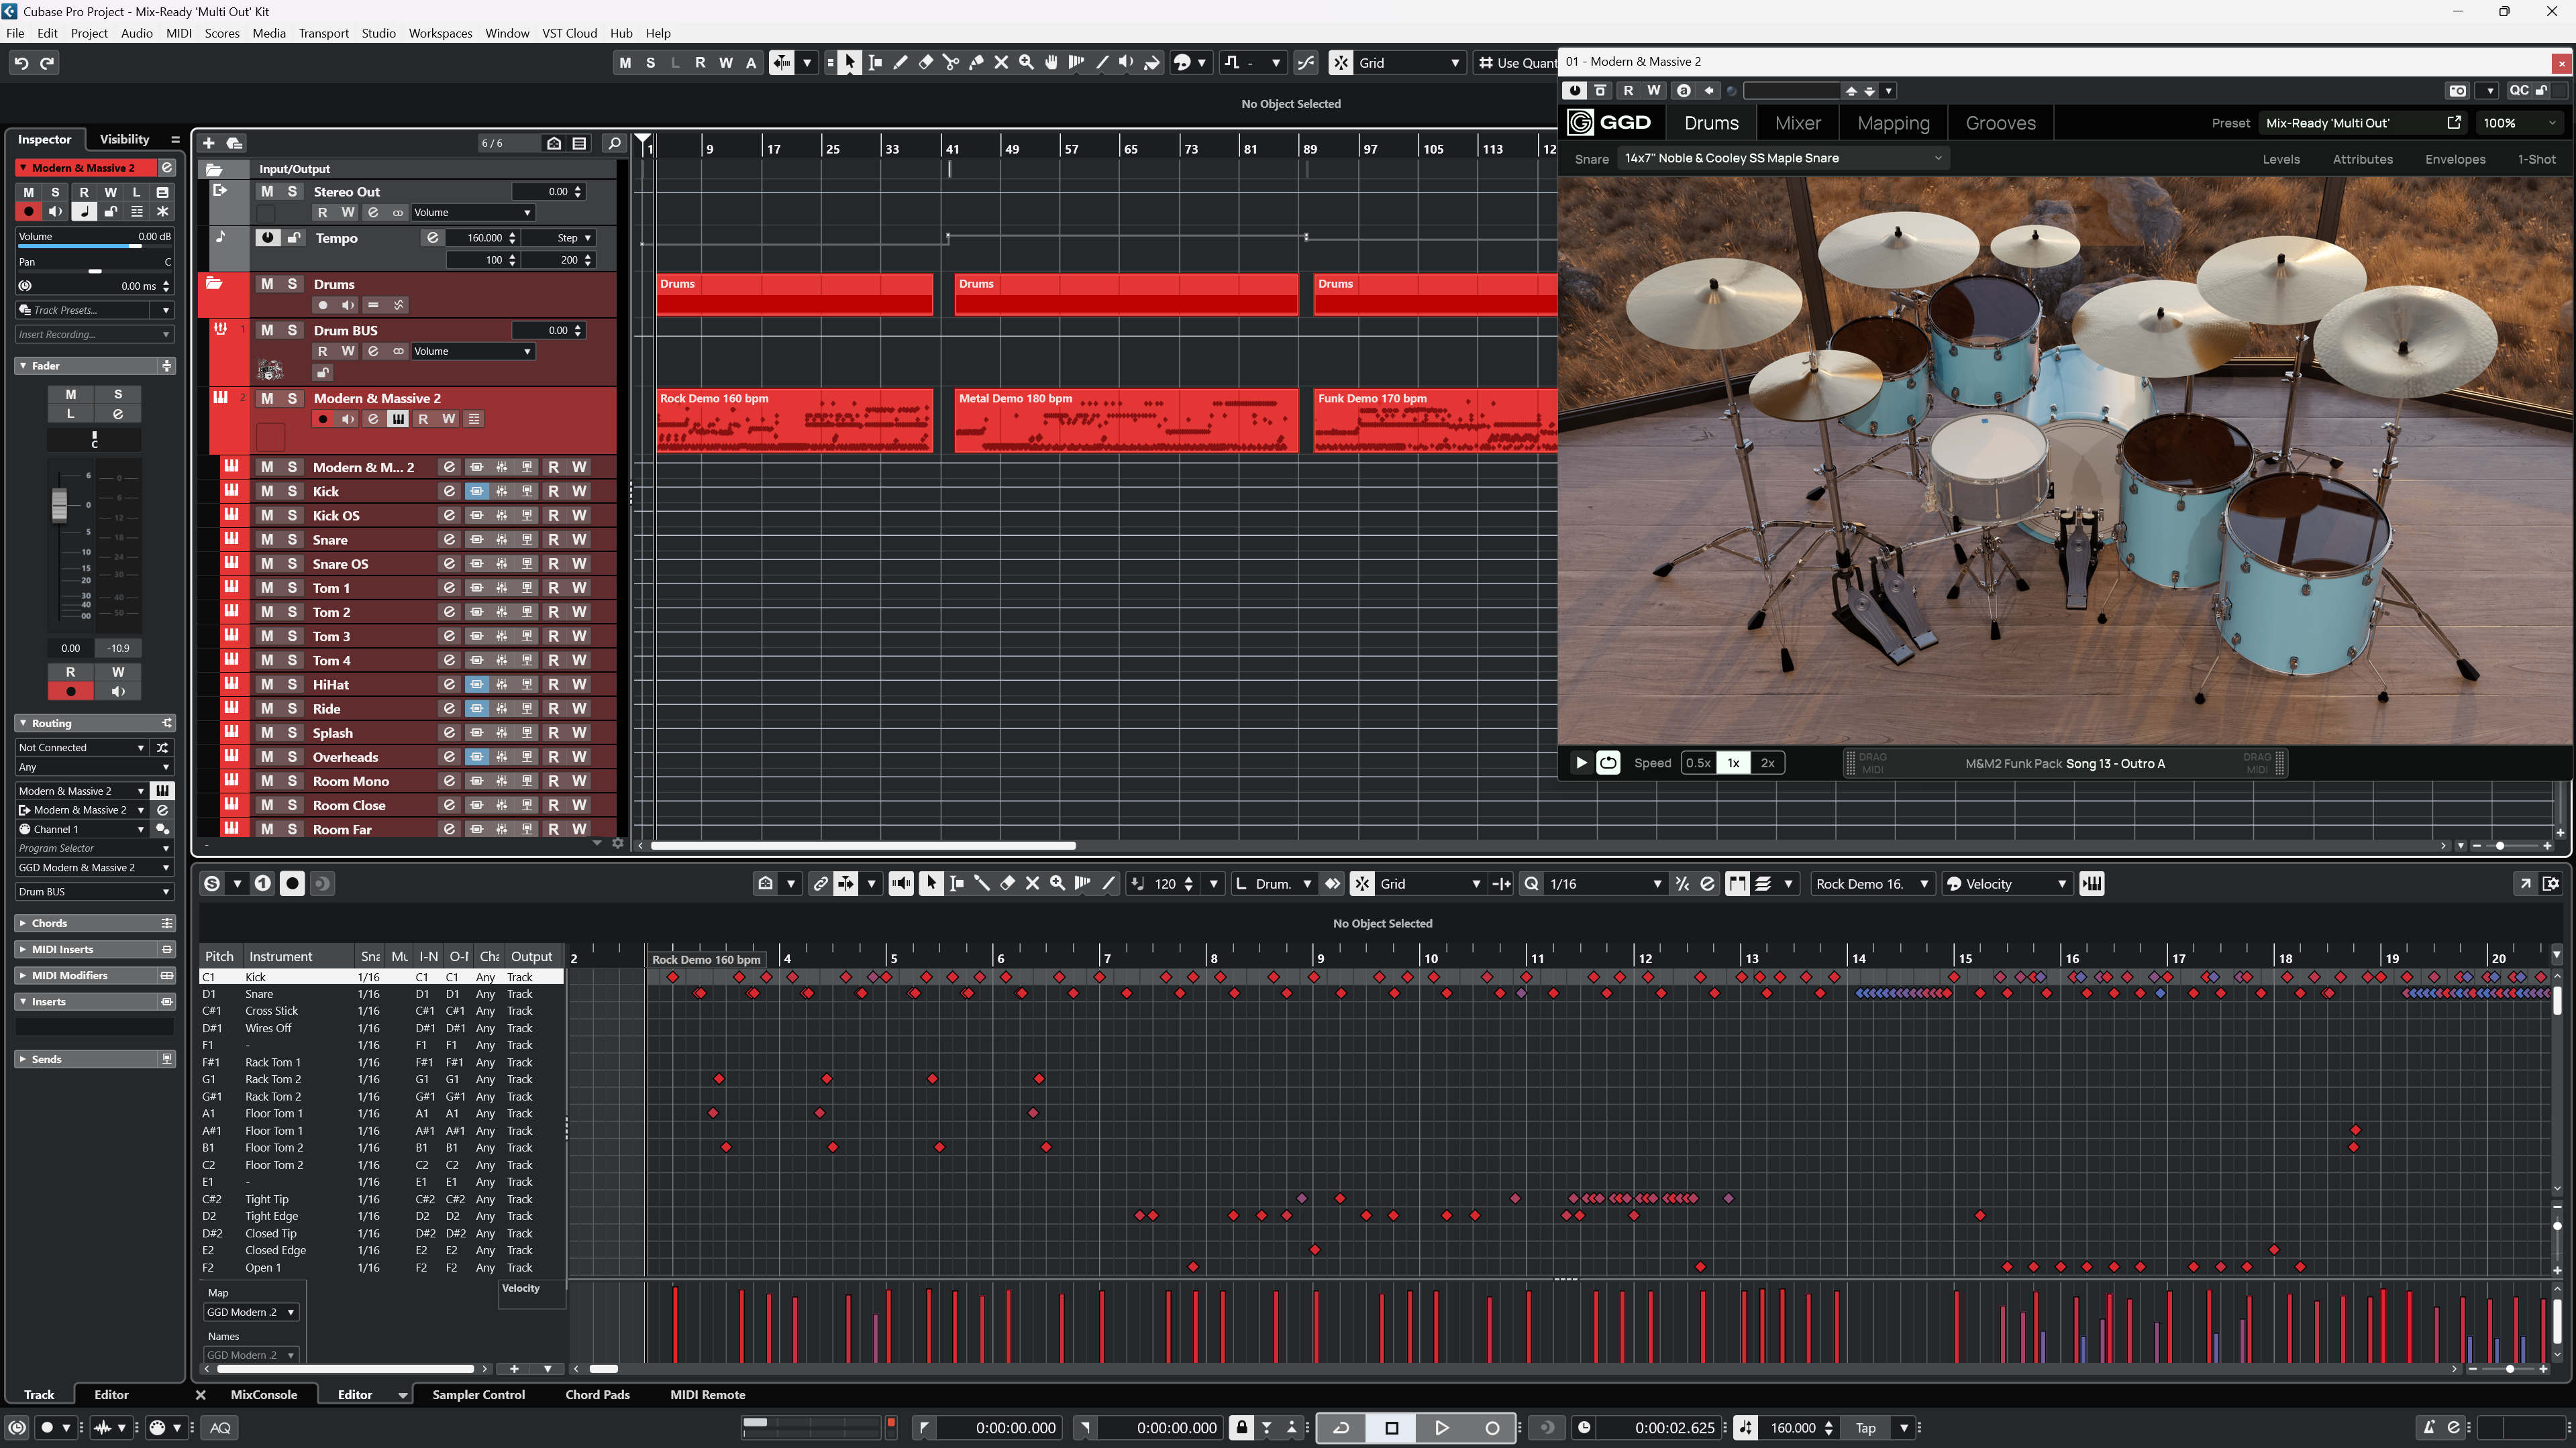
Task: Mute the Kick output track
Action: pyautogui.click(x=267, y=491)
